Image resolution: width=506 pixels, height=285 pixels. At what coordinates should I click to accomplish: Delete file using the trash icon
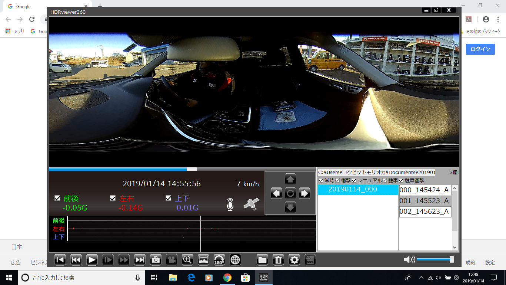tap(278, 260)
